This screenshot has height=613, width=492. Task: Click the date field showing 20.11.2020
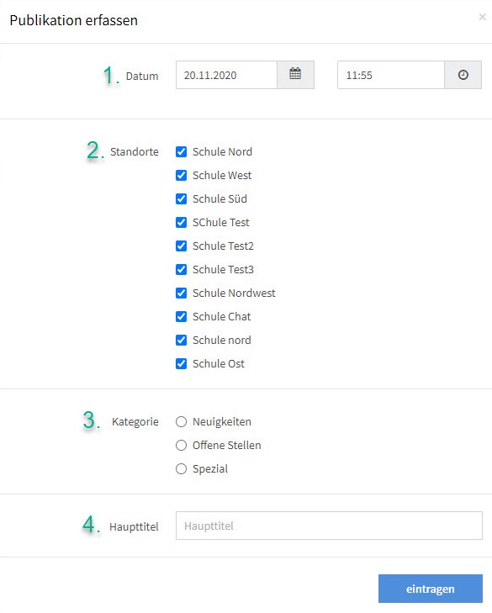point(226,75)
